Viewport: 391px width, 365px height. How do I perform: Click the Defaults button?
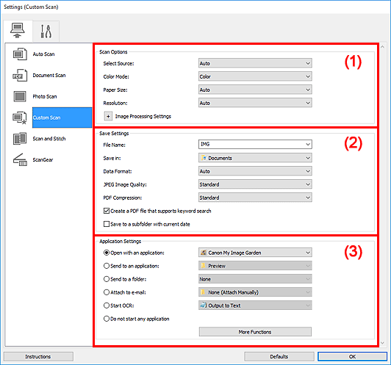[x=279, y=356]
